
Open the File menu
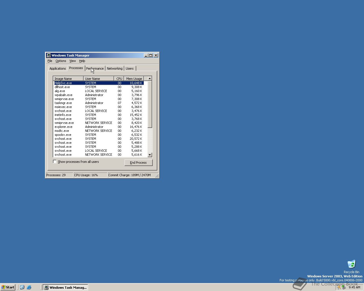coord(50,61)
